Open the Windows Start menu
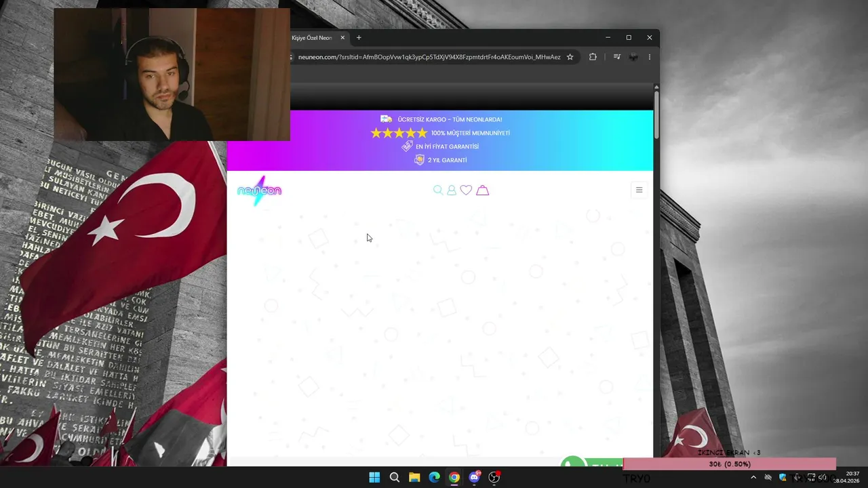 (374, 477)
